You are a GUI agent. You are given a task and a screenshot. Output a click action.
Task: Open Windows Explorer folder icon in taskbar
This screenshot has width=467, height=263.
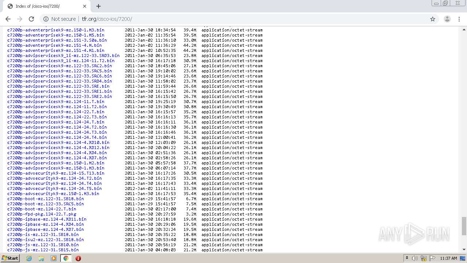[x=41, y=258]
